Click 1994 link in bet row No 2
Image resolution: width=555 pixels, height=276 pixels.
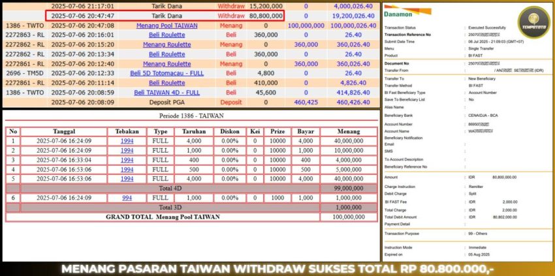point(127,150)
